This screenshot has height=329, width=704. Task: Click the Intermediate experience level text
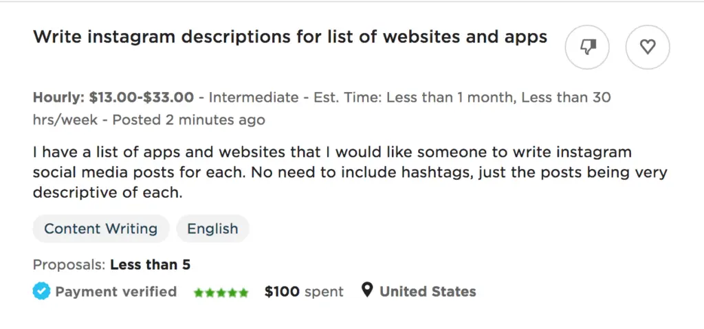[x=254, y=98]
